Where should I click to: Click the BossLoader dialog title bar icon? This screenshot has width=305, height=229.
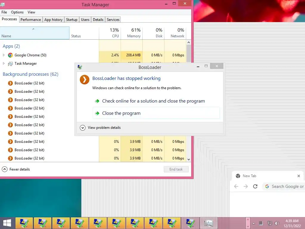coord(80,67)
